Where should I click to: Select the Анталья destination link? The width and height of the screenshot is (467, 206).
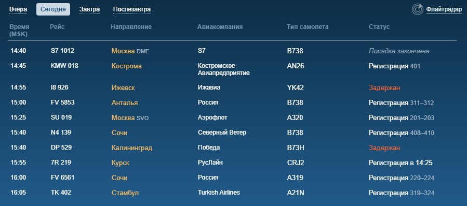[125, 102]
